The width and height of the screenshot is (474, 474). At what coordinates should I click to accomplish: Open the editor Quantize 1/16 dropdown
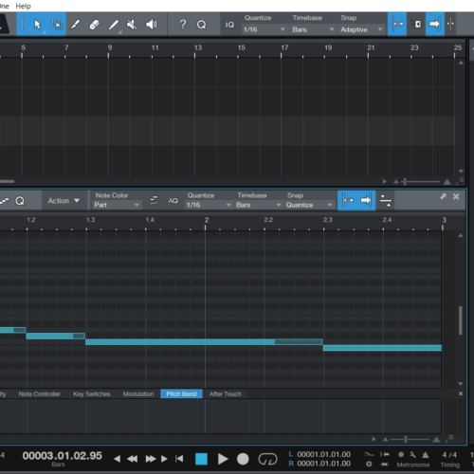click(x=209, y=205)
